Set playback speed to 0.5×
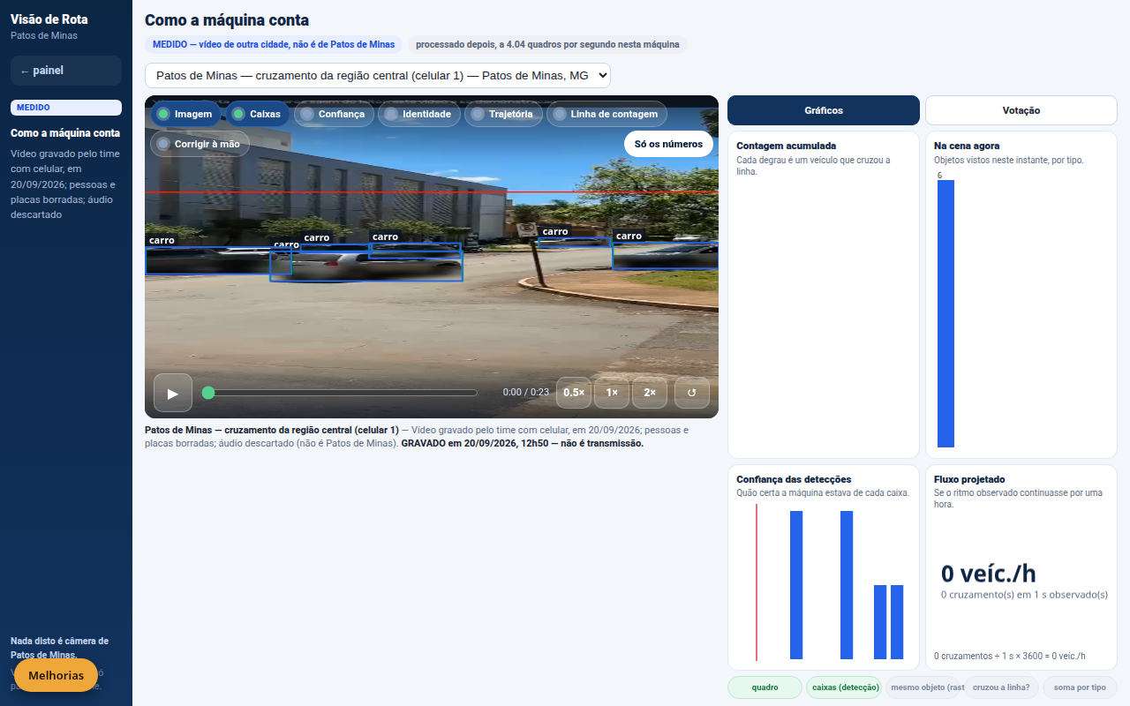The width and height of the screenshot is (1130, 706). (x=574, y=393)
